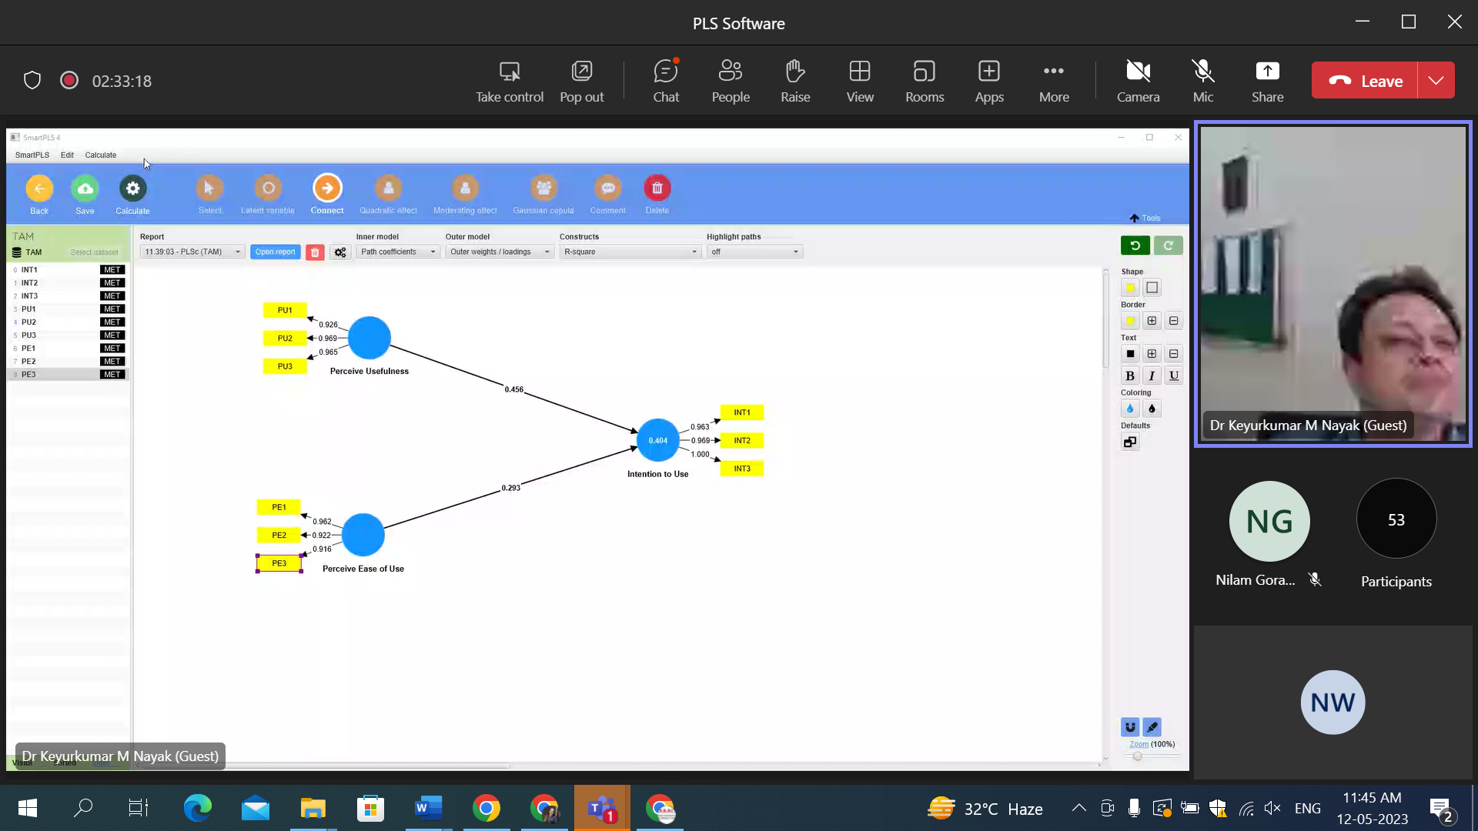Click the Raise hand icon
This screenshot has width=1478, height=831.
point(795,81)
